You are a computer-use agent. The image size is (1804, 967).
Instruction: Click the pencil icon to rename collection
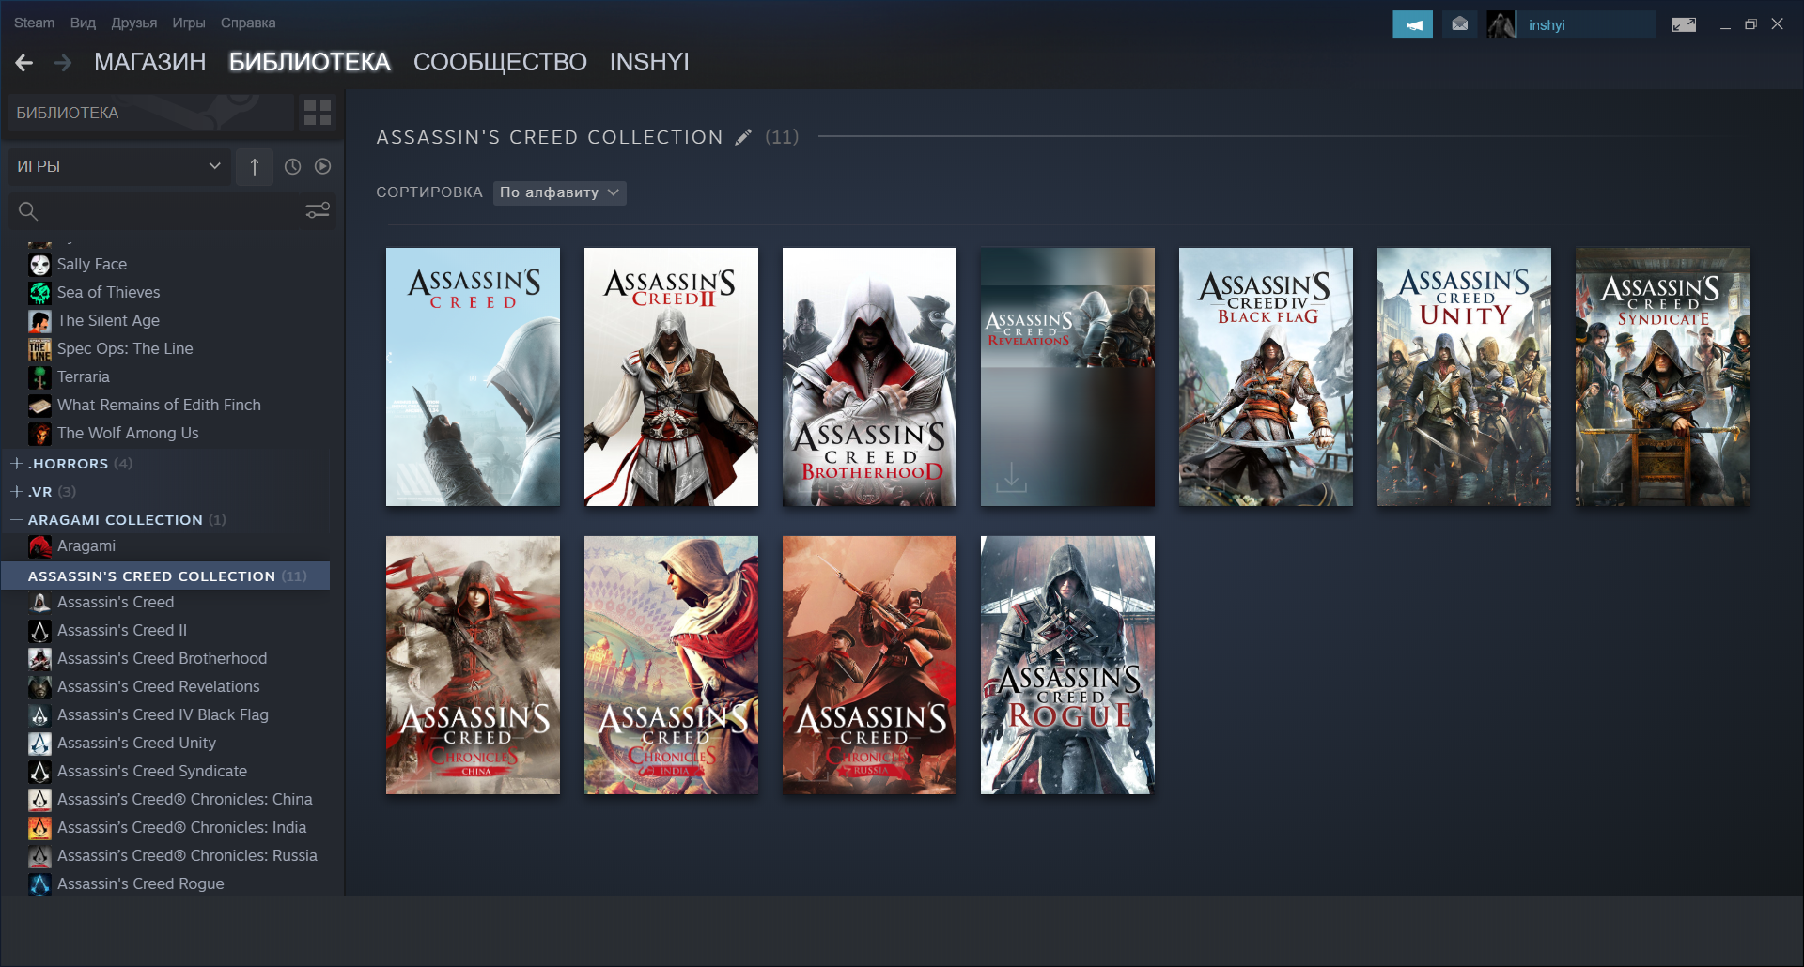coord(743,137)
